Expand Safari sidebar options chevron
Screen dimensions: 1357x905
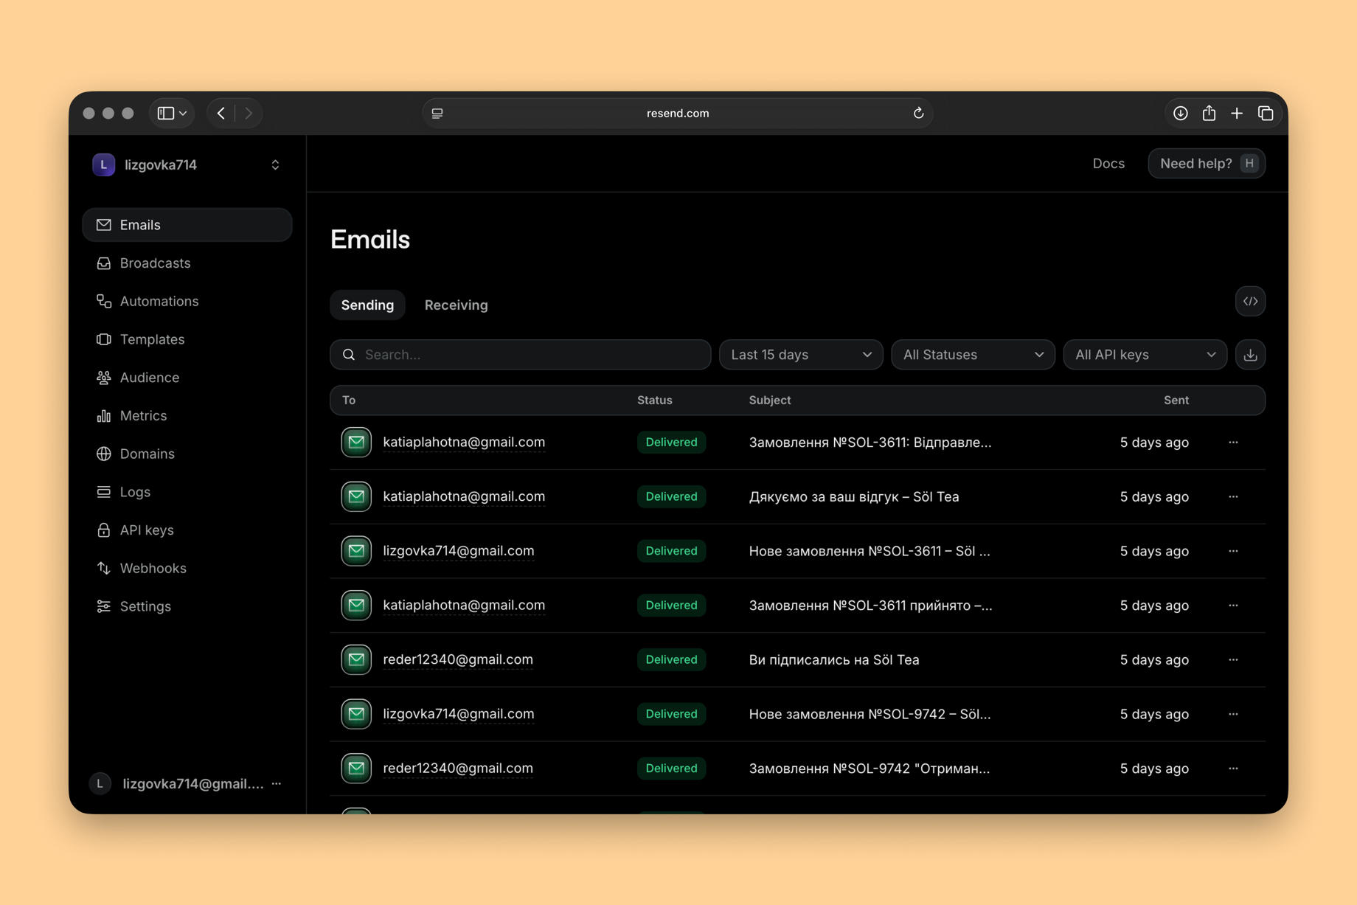click(x=183, y=113)
